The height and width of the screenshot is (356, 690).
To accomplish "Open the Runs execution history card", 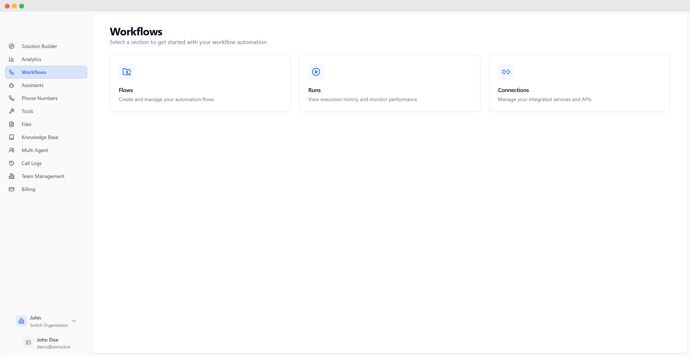I will click(389, 83).
